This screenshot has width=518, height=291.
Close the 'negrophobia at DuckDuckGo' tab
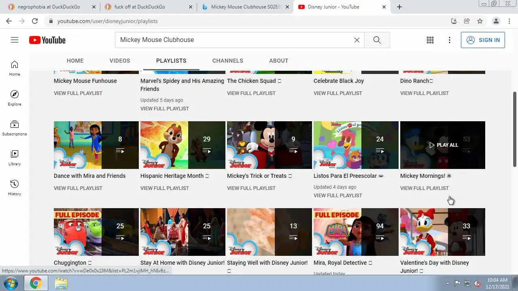(94, 7)
